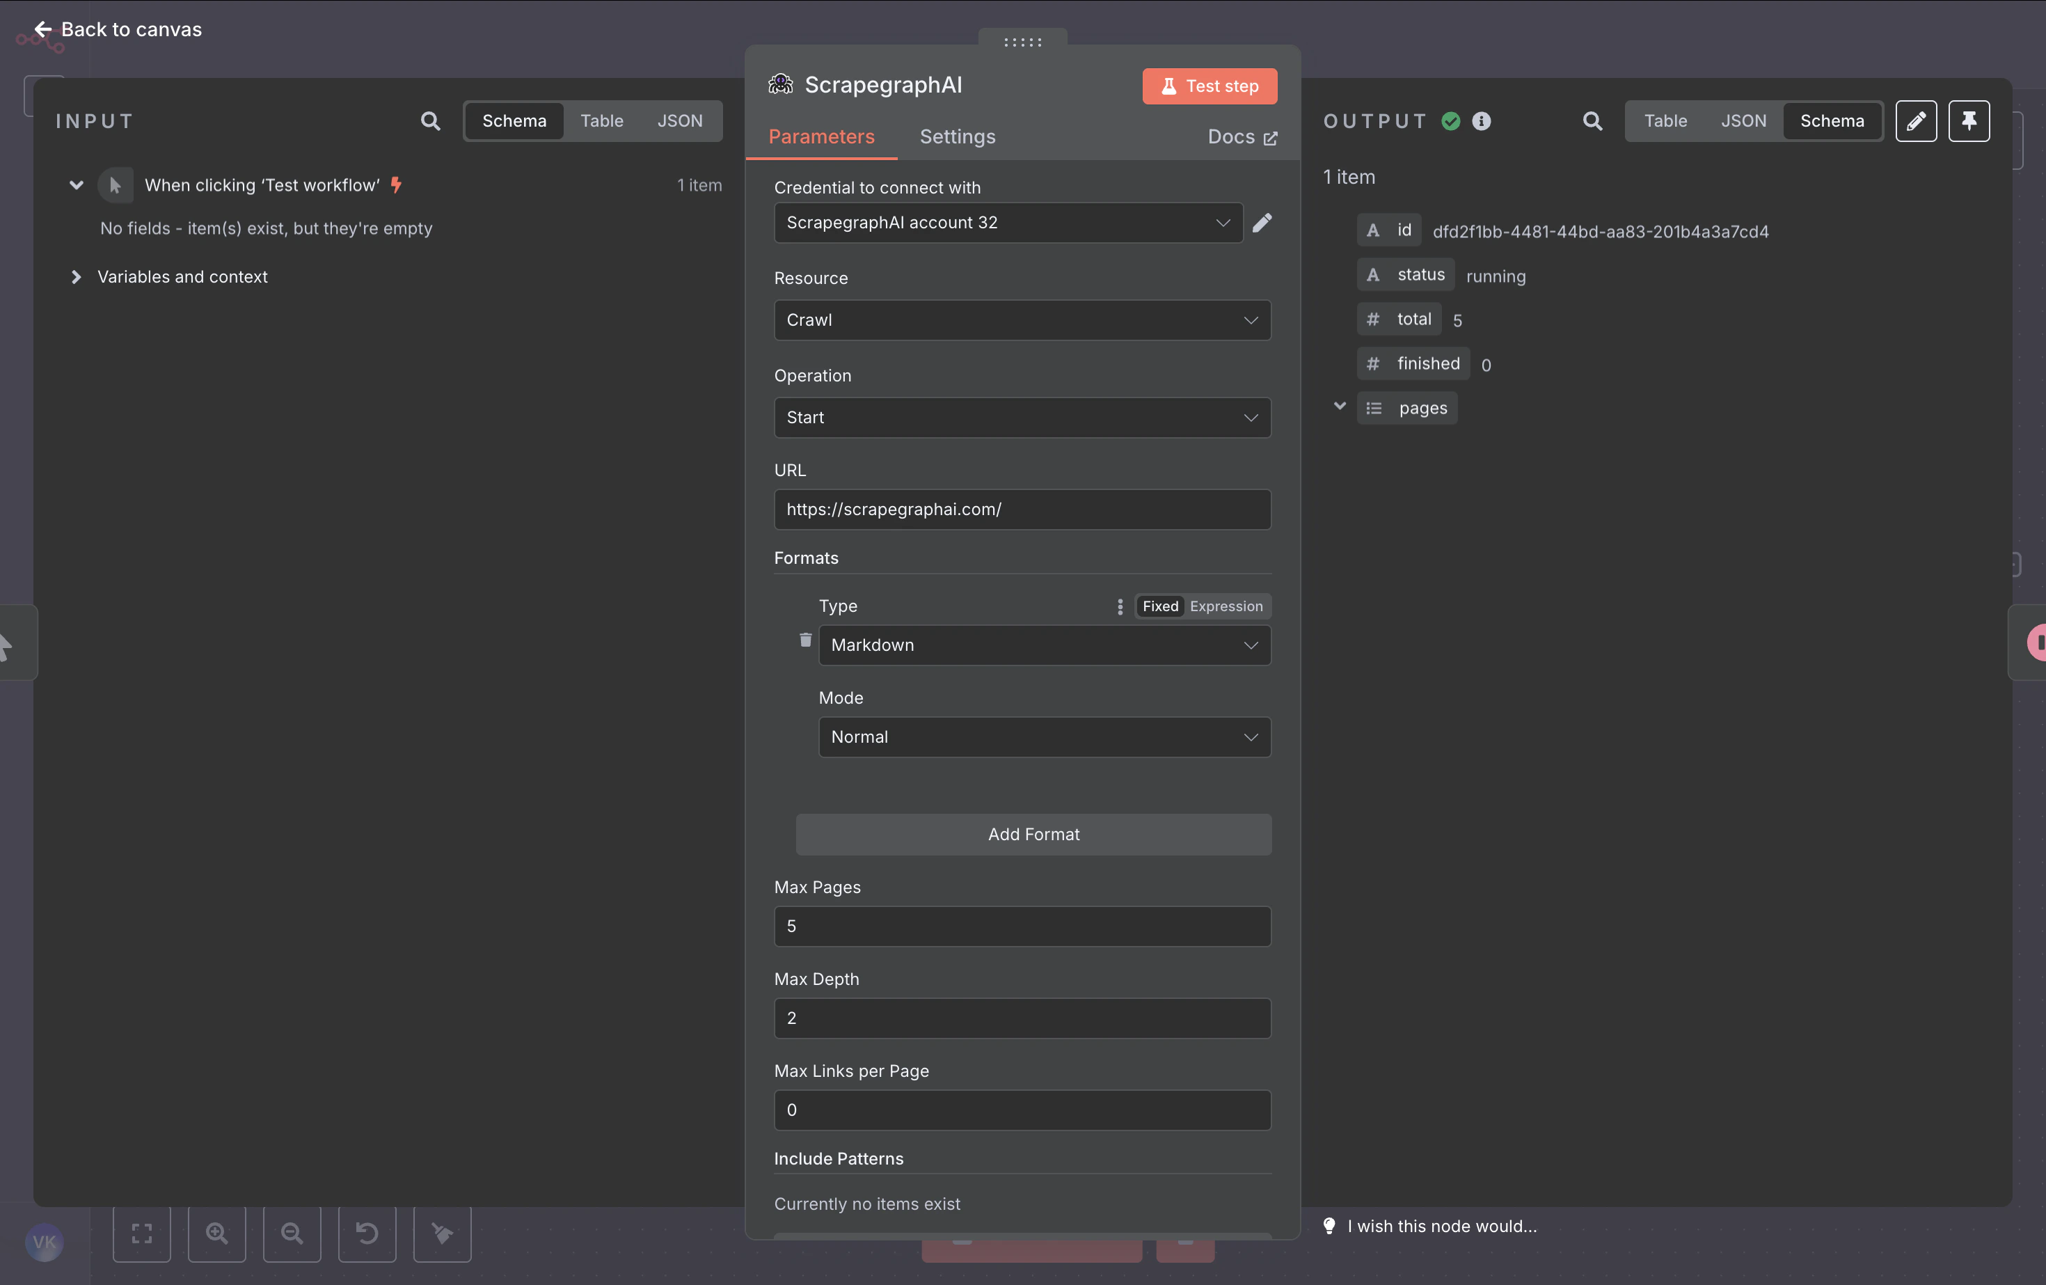2046x1285 pixels.
Task: Edit the ScrapegraphAI credential pencil icon
Action: pyautogui.click(x=1262, y=222)
